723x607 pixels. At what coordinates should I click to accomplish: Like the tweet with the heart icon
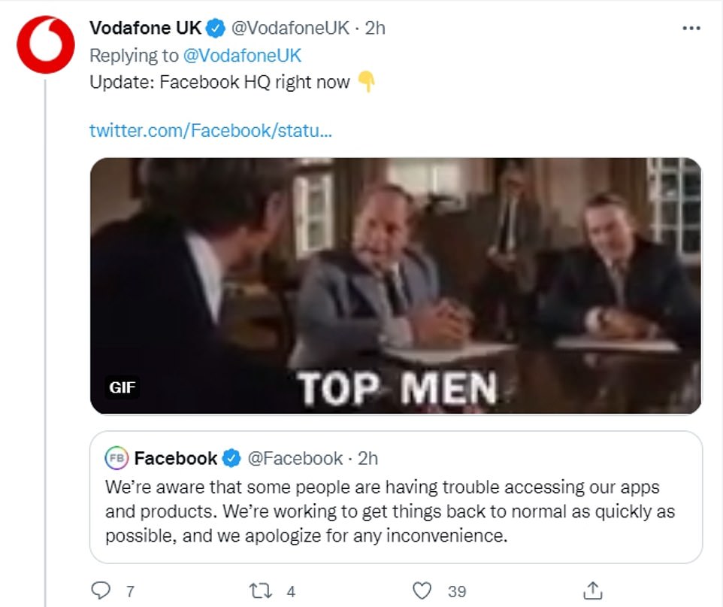(x=425, y=591)
